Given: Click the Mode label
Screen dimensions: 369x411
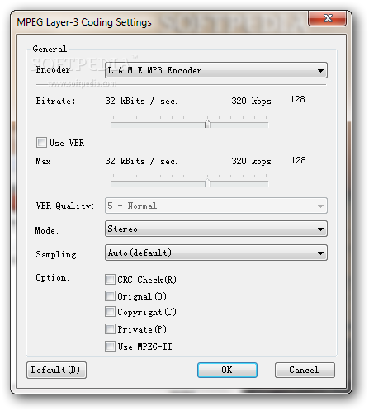Looking at the screenshot, I should click(x=47, y=230).
